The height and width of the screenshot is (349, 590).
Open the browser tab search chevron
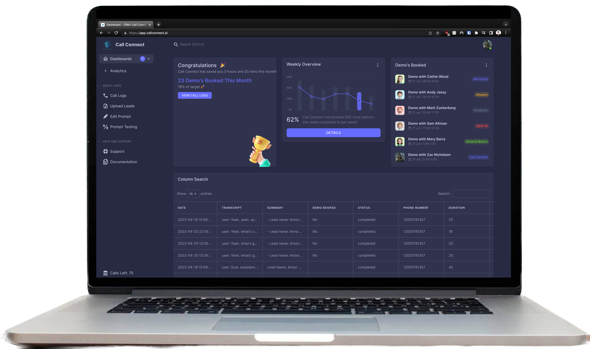pyautogui.click(x=506, y=24)
